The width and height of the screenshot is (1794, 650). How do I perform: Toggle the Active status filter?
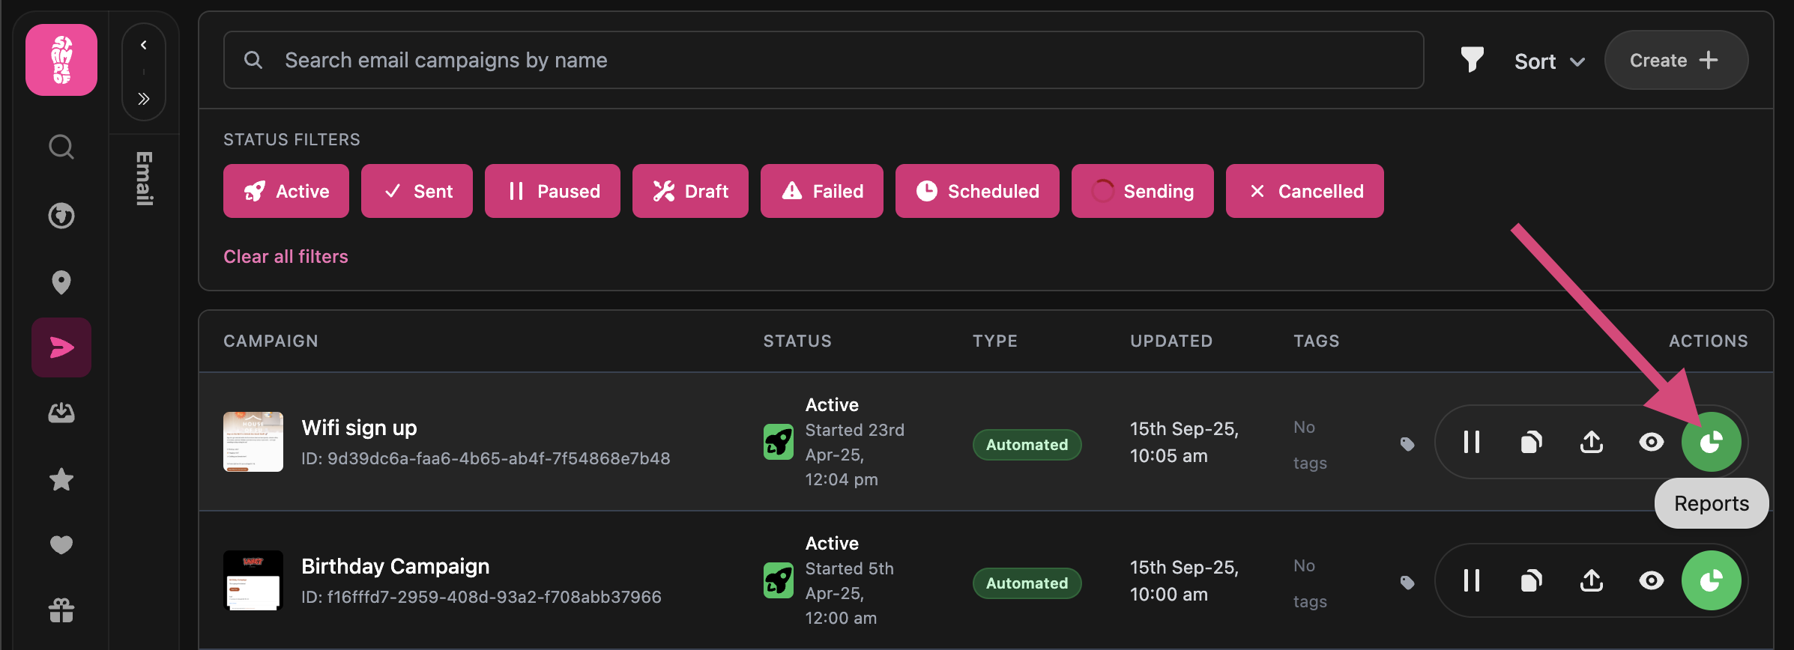point(286,191)
